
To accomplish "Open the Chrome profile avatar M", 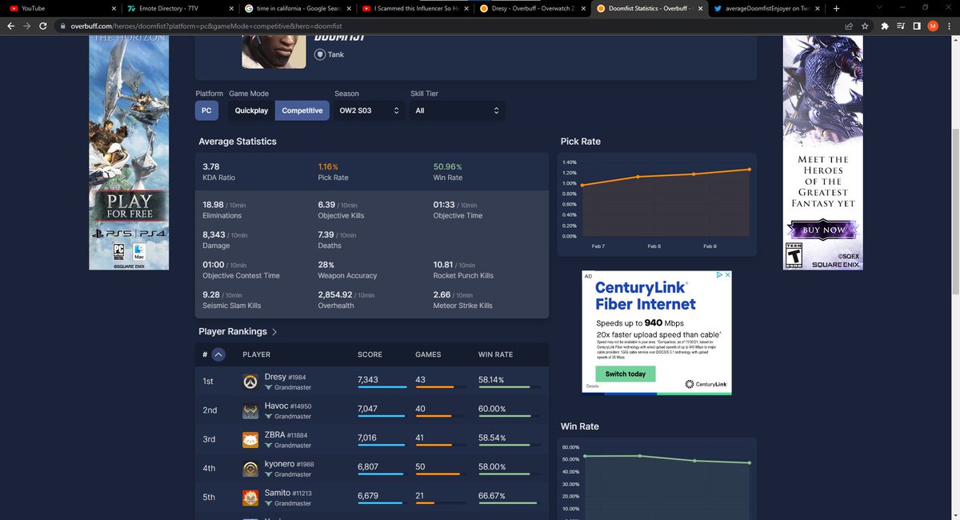I will pyautogui.click(x=933, y=26).
